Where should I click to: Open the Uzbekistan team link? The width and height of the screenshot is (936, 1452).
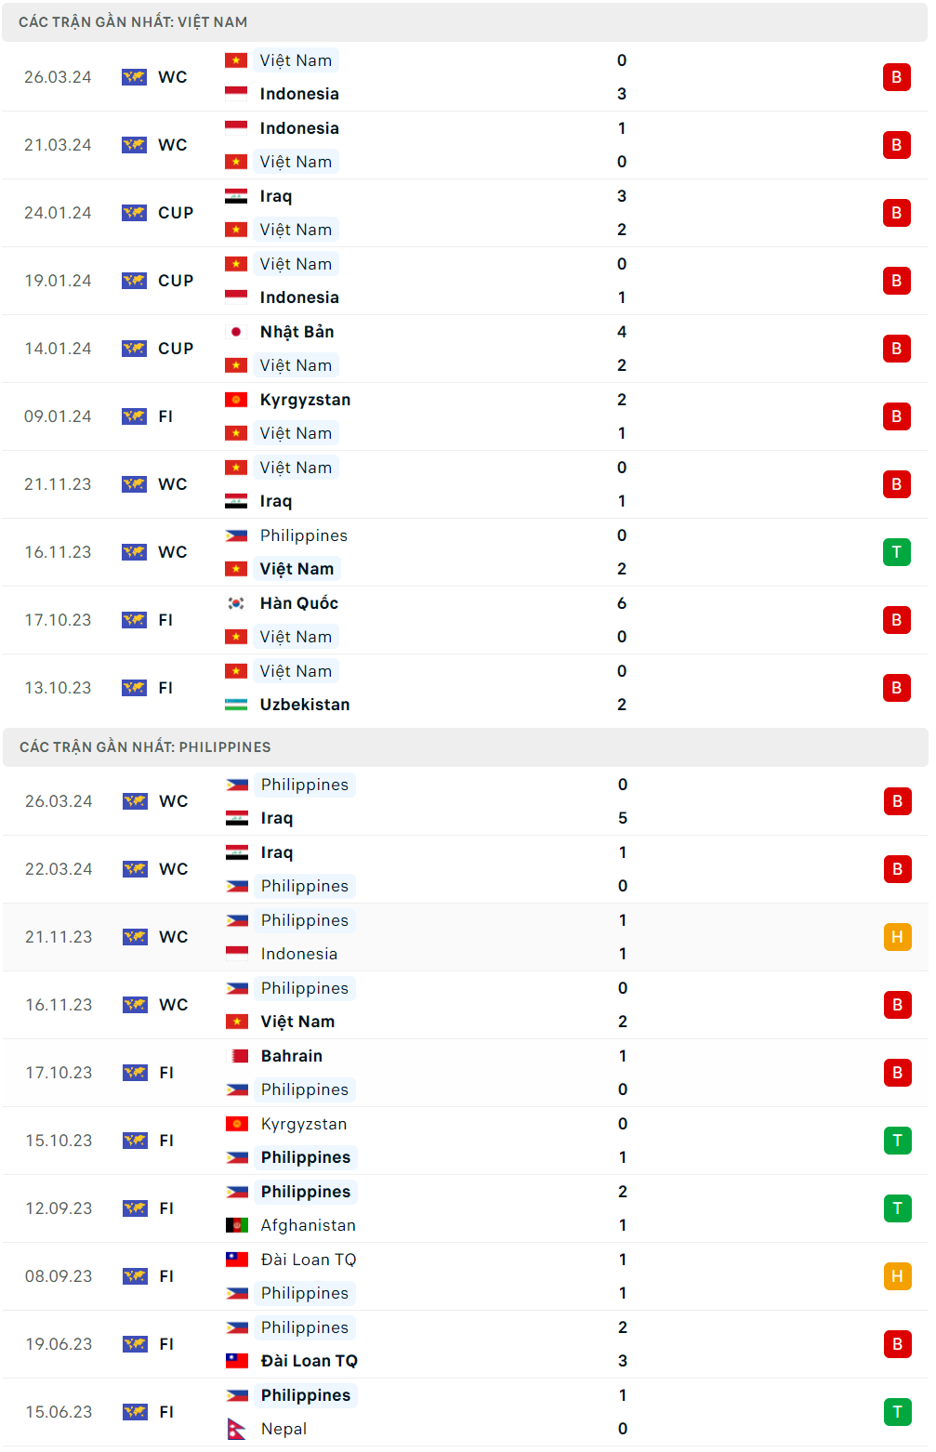click(x=305, y=705)
